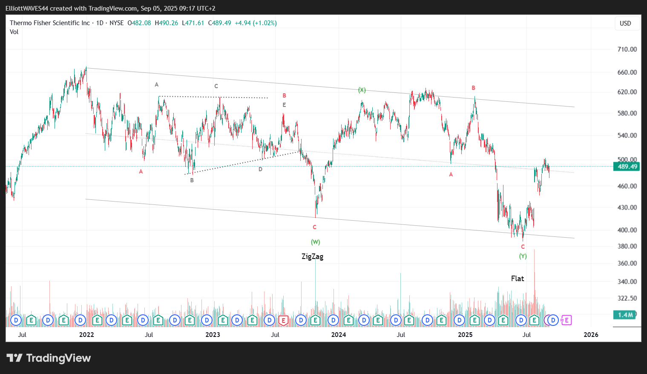Click the 489.49 current price label

click(627, 167)
